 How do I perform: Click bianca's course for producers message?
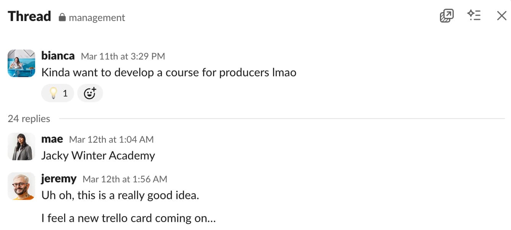pos(168,72)
